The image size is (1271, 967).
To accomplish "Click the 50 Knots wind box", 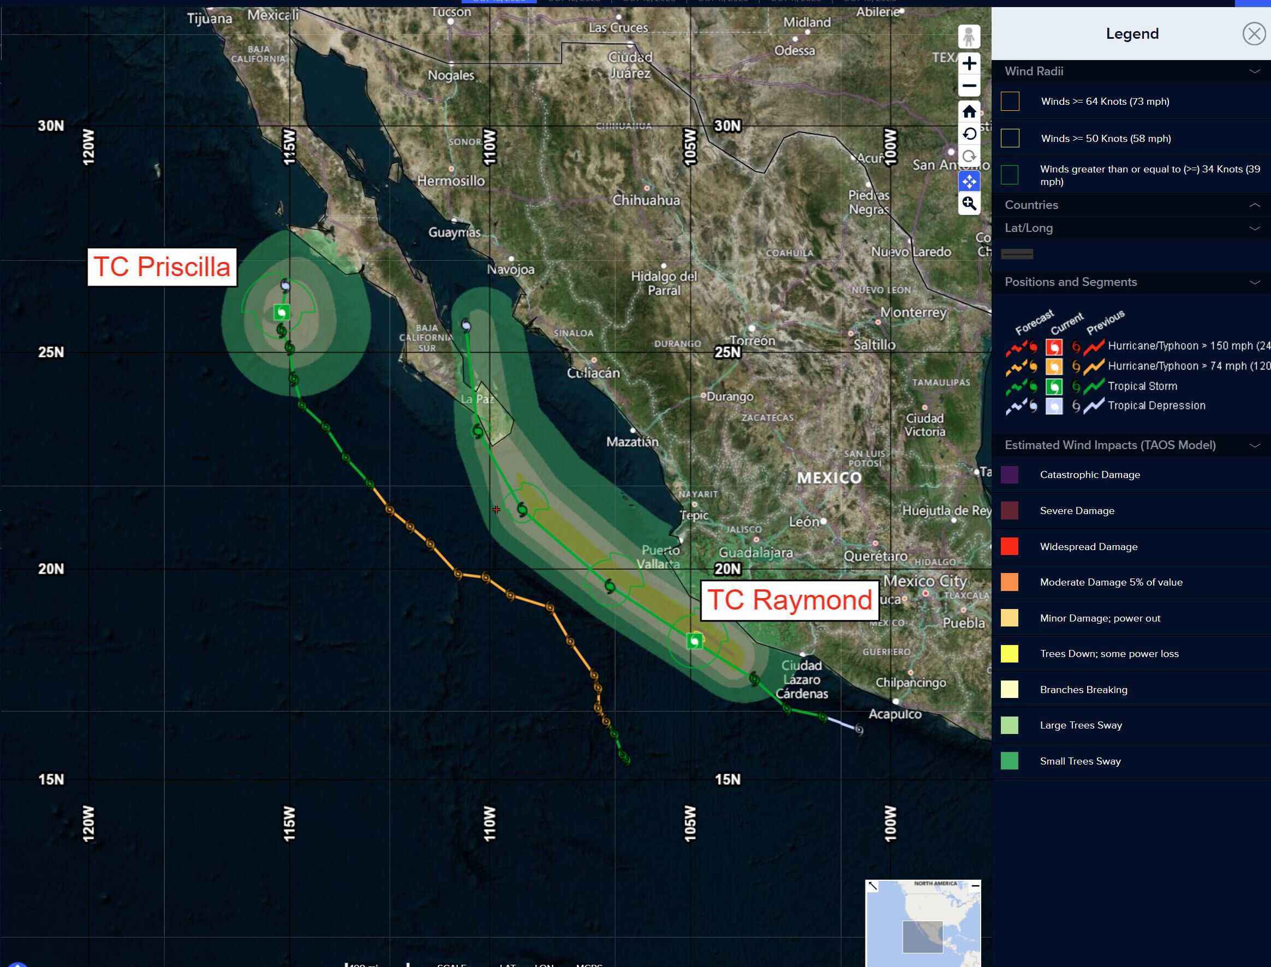I will point(1010,138).
